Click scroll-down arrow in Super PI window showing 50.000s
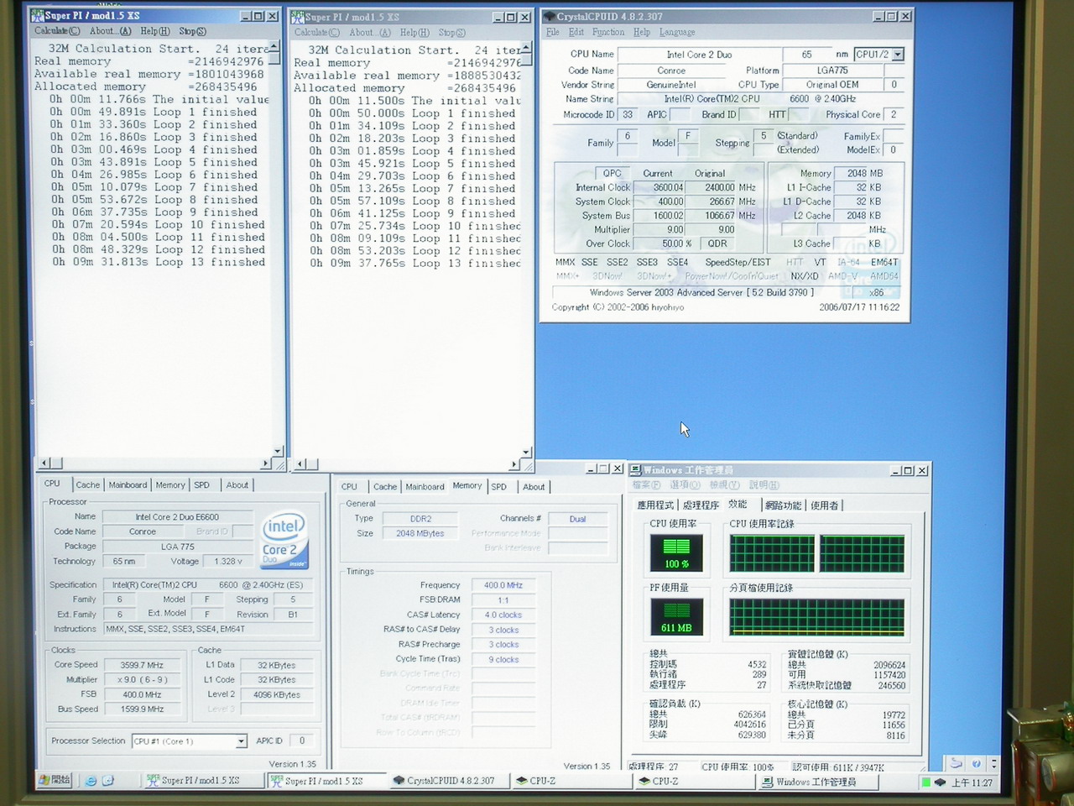The height and width of the screenshot is (806, 1074). (526, 452)
